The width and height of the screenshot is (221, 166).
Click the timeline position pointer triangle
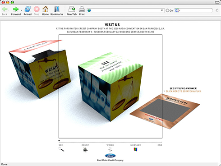[x=59, y=141]
